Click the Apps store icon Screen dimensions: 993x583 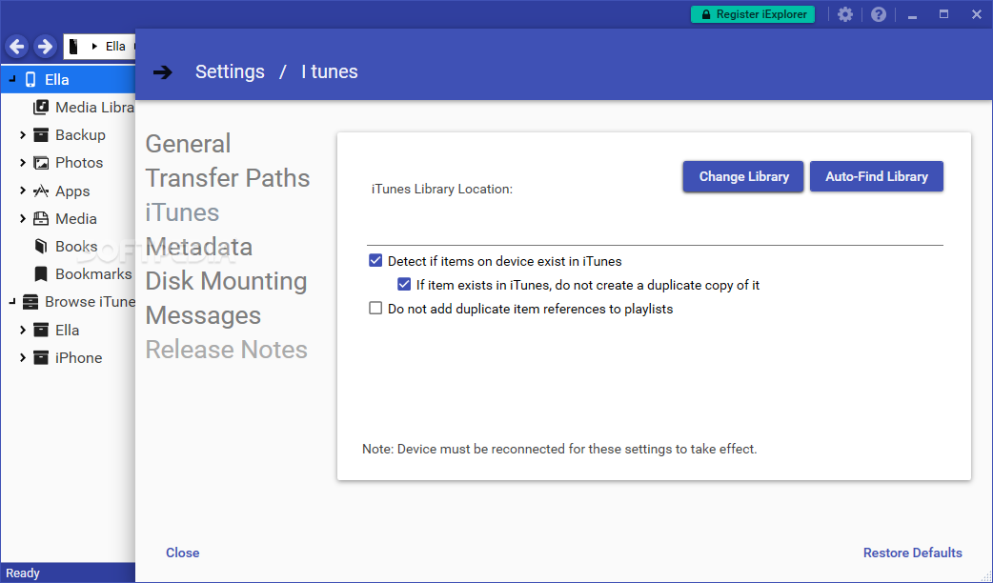(41, 191)
